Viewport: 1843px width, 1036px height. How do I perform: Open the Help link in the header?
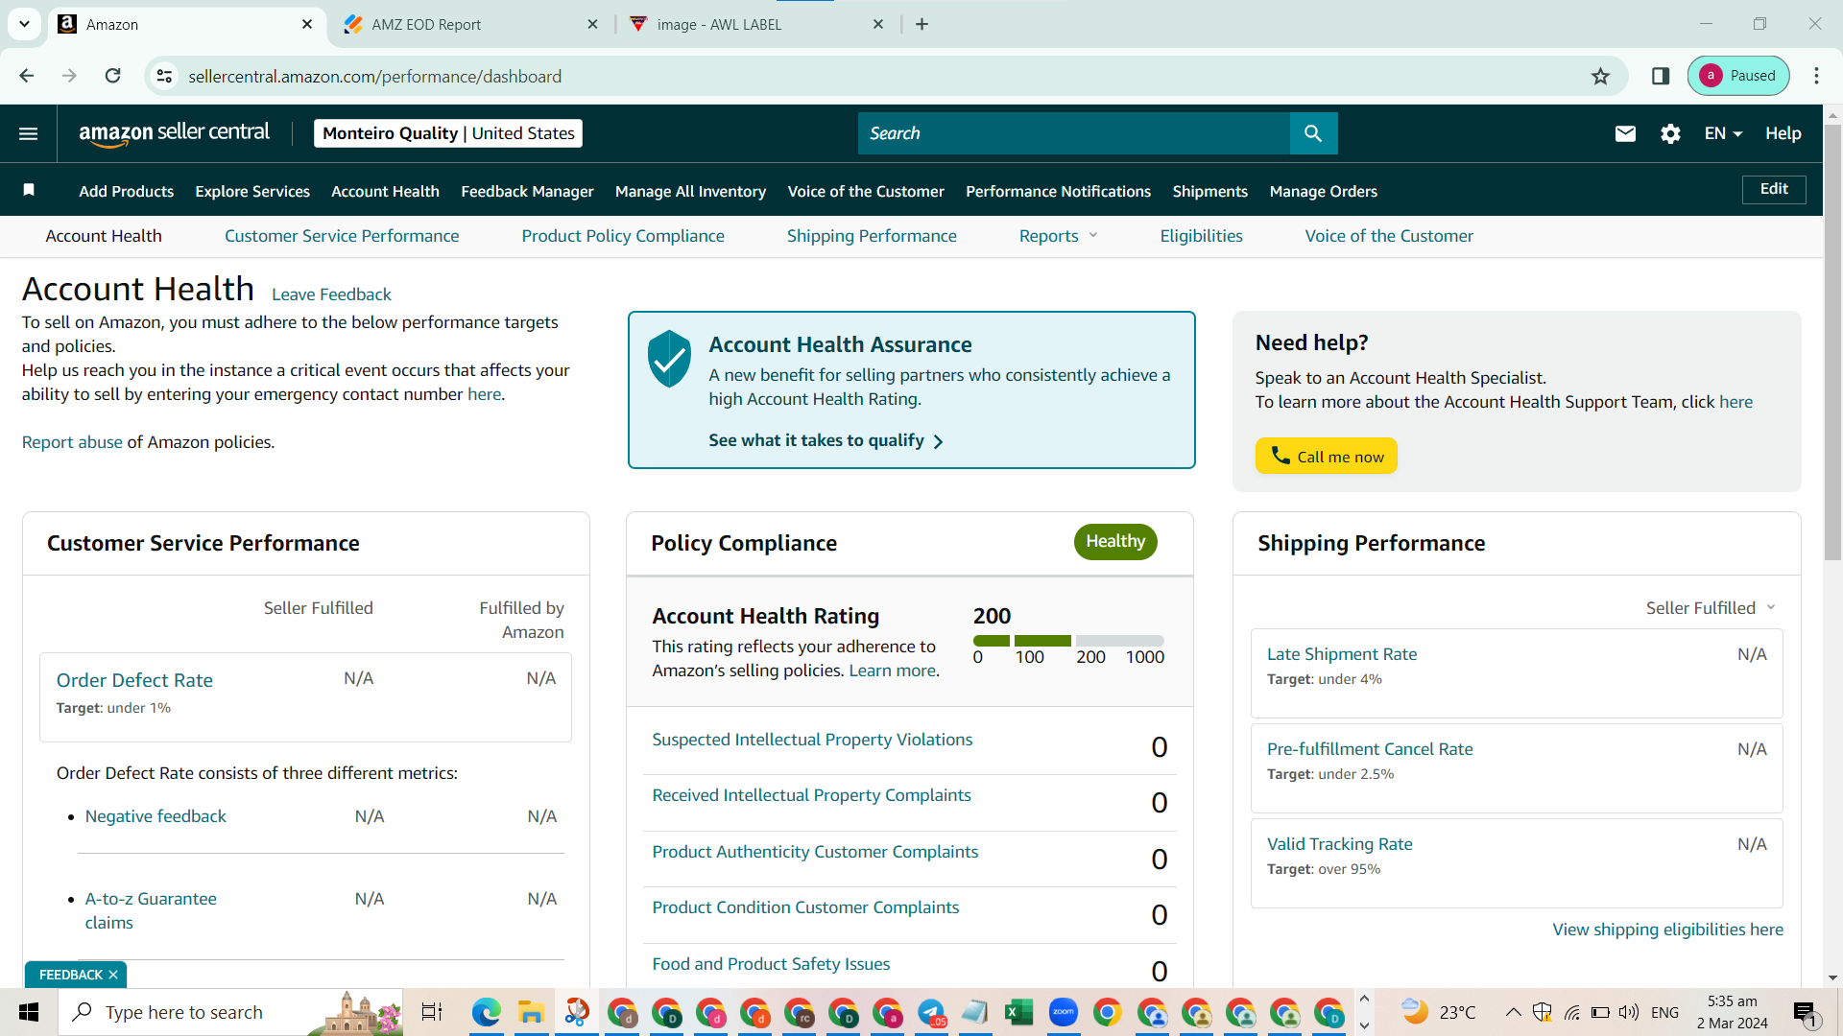point(1783,133)
